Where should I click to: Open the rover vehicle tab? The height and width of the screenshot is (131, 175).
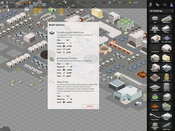(158, 5)
